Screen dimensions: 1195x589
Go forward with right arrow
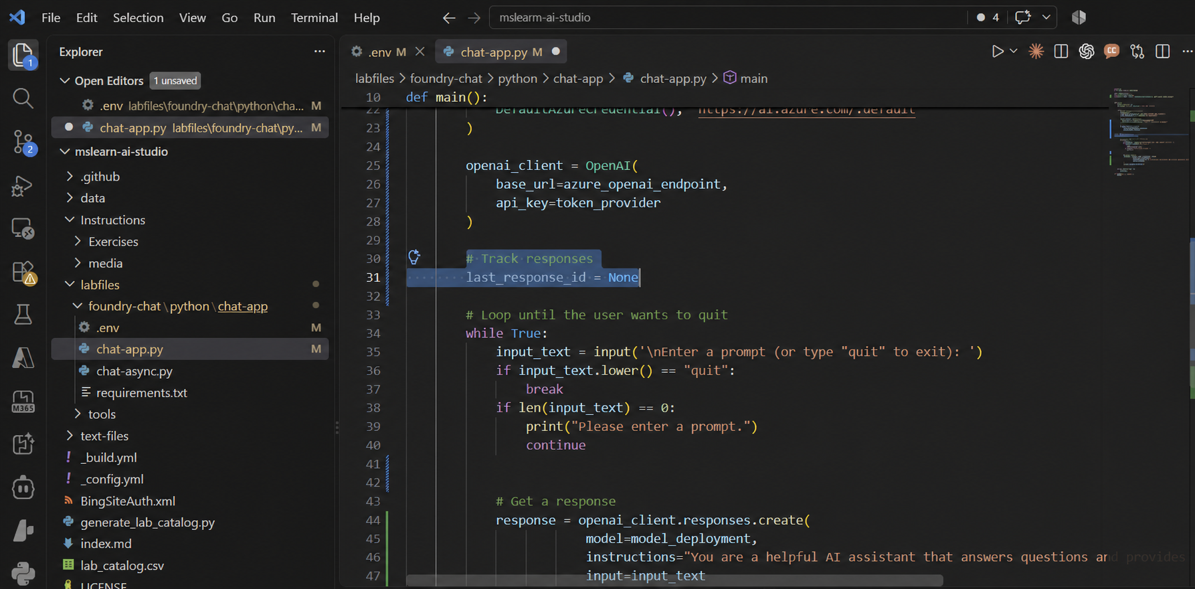click(x=474, y=18)
